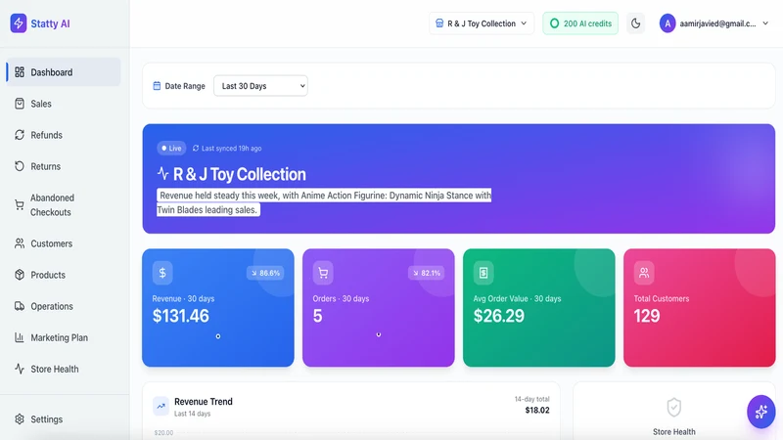The height and width of the screenshot is (440, 783).
Task: Expand the Last 30 Days date range dropdown
Action: click(260, 86)
